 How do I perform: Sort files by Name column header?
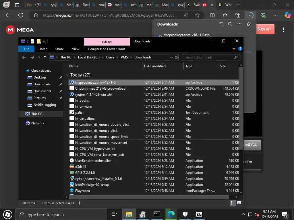(105, 66)
